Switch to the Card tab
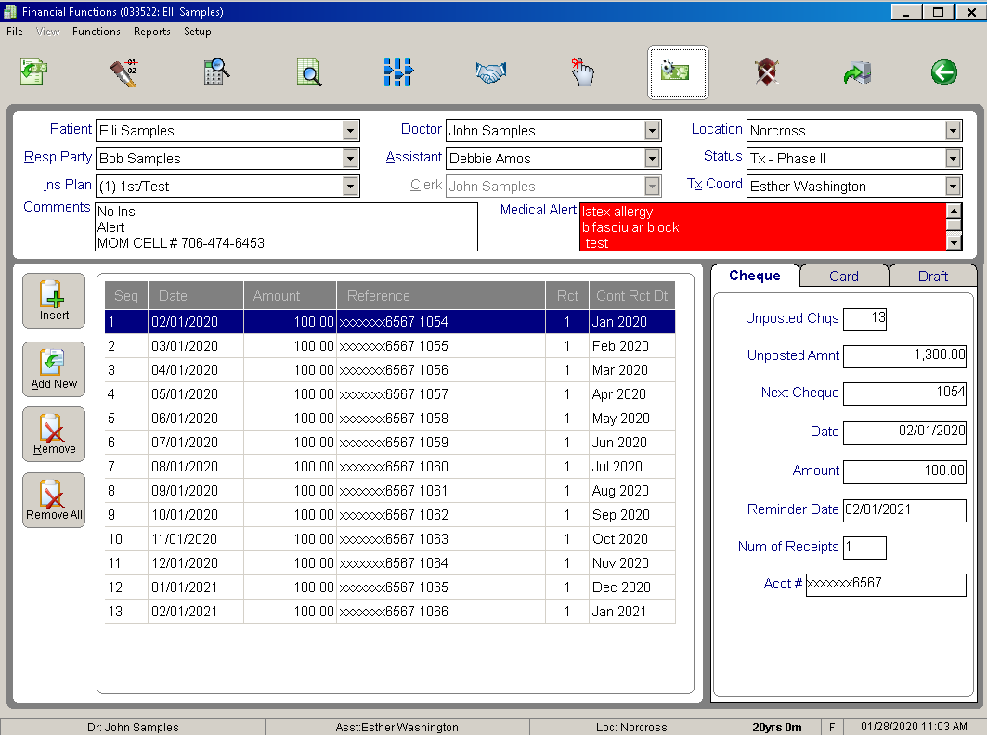 [843, 277]
